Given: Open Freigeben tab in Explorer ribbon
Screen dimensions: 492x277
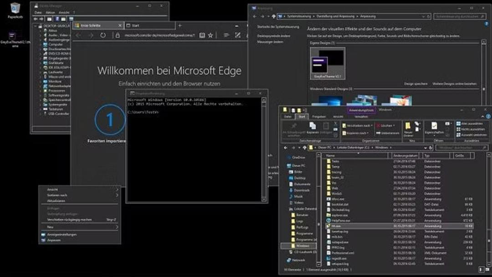Looking at the screenshot, I should (x=319, y=117).
